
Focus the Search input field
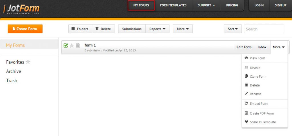tap(264, 29)
